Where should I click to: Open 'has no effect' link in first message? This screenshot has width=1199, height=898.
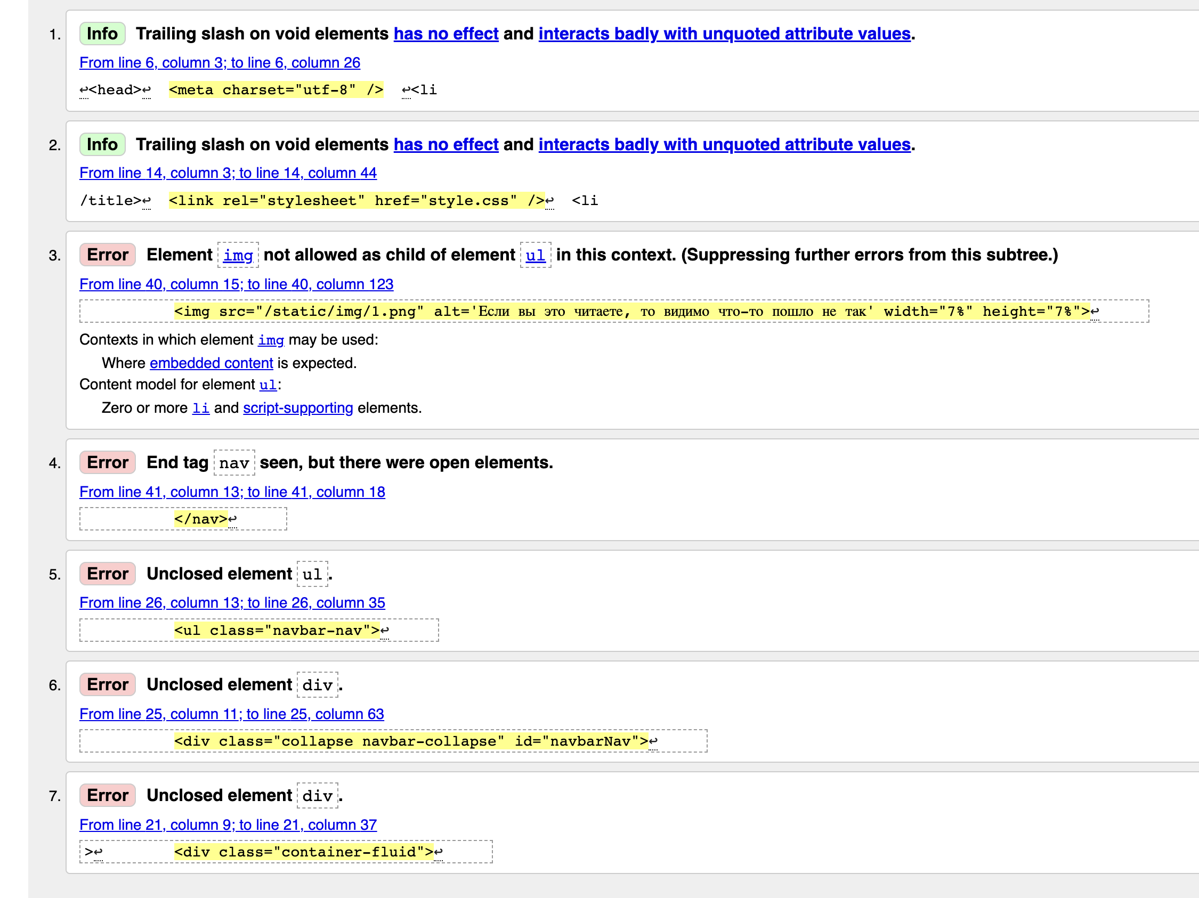click(x=445, y=34)
